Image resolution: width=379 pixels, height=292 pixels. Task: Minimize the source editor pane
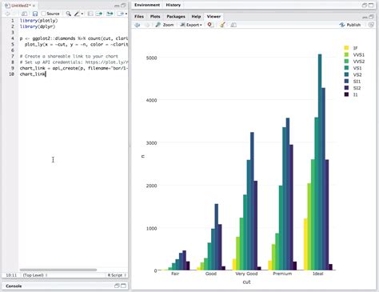(117, 6)
